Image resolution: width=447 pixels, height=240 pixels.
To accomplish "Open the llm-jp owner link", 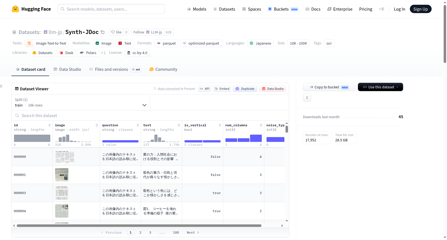I will click(x=55, y=32).
